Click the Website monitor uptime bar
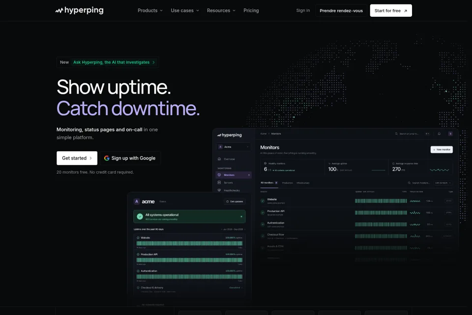Screen dimensions: 472x315 (x=381, y=201)
